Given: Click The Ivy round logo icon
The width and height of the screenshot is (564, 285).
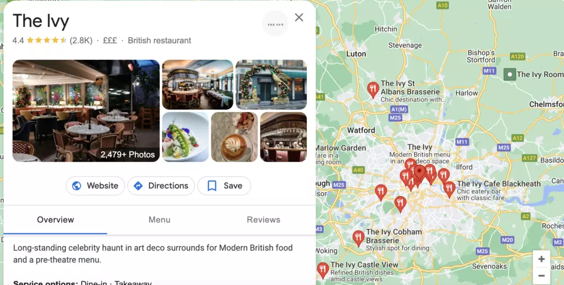Looking at the screenshot, I should [275, 24].
